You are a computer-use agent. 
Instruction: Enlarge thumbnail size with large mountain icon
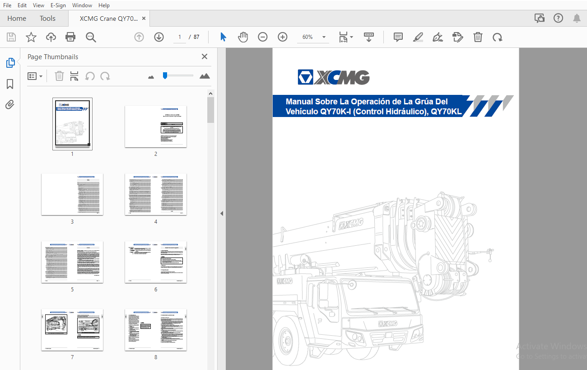coord(205,76)
